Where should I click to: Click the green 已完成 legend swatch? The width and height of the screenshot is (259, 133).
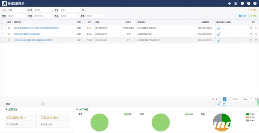(247, 114)
